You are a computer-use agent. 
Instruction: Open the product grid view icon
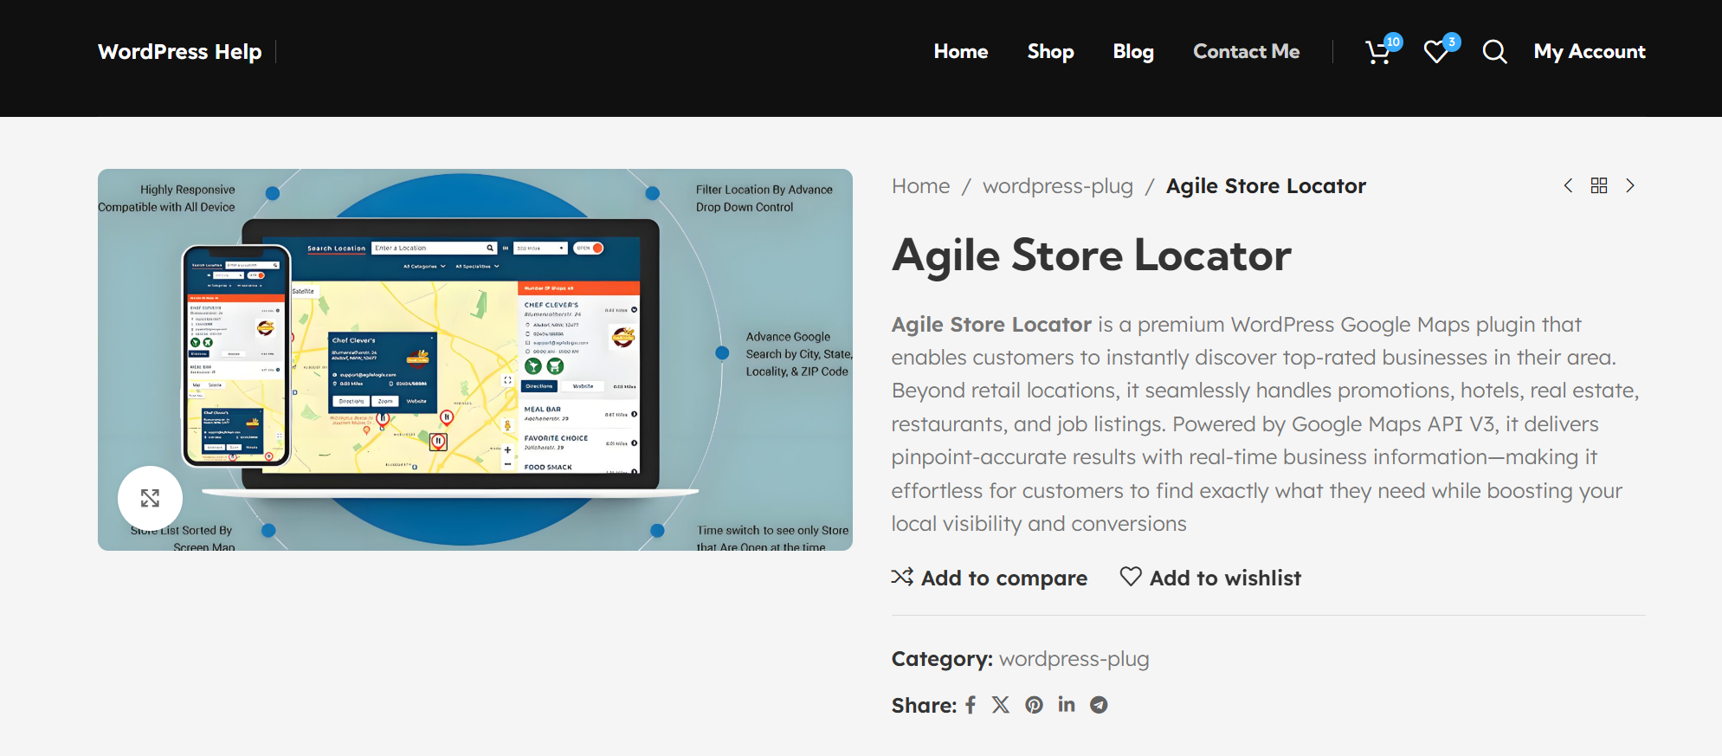1599,185
